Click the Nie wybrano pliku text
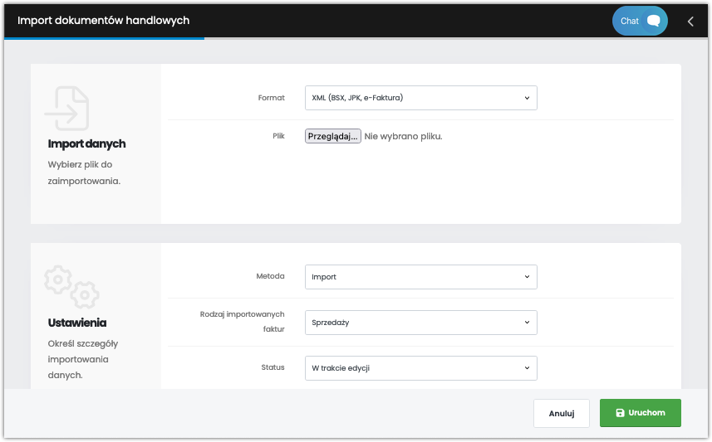The width and height of the screenshot is (712, 442). (x=403, y=136)
